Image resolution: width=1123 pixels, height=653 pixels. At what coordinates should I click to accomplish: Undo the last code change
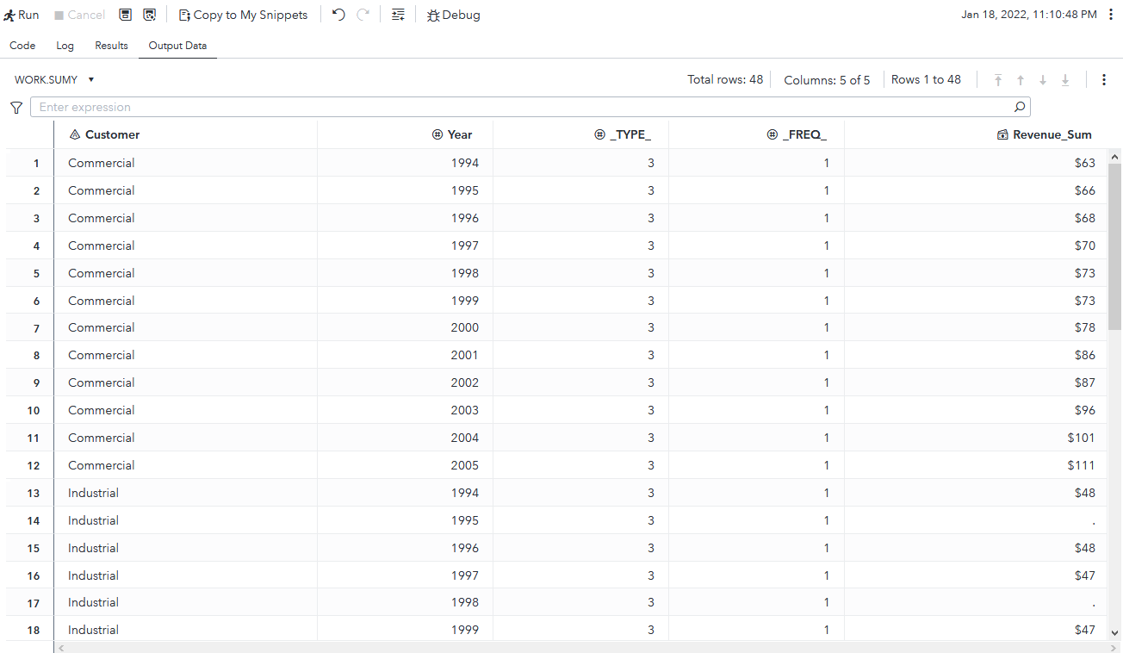(x=338, y=14)
